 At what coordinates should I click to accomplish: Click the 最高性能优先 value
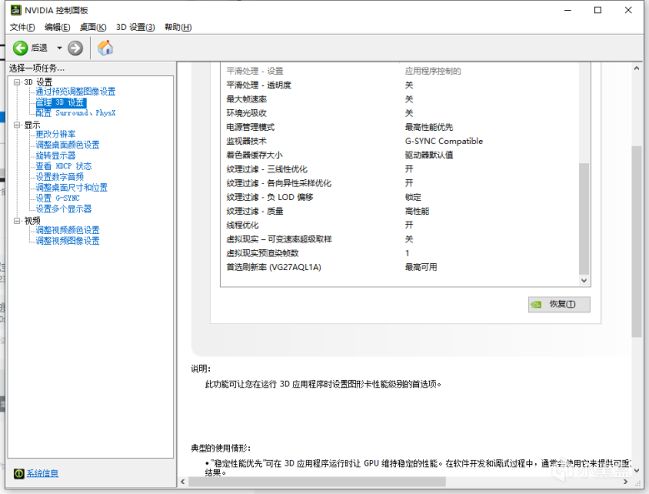click(429, 127)
